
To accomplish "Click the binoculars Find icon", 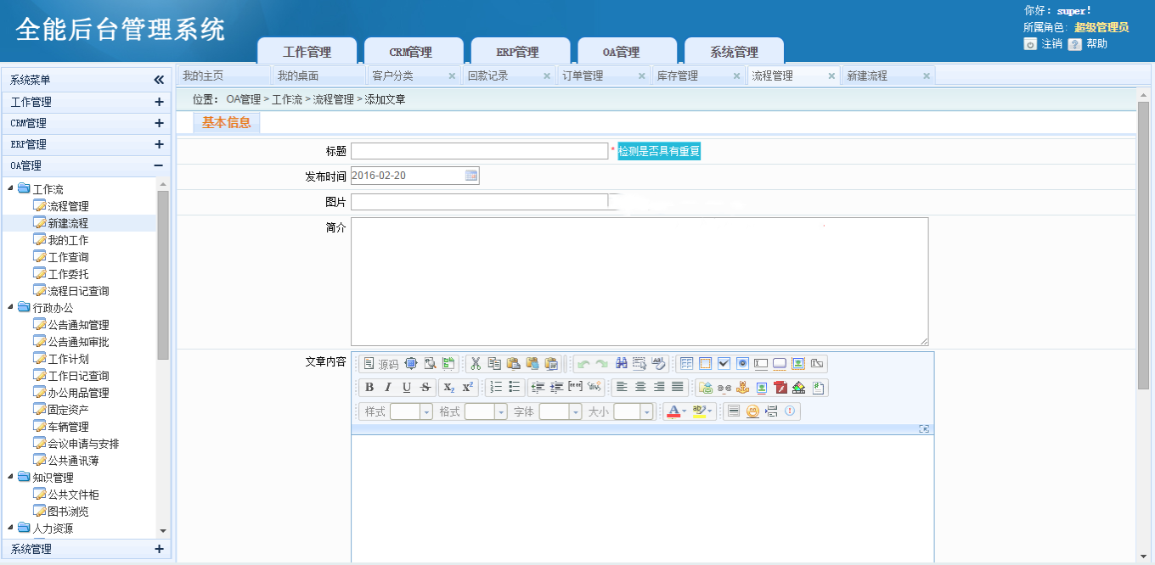I will pos(621,364).
